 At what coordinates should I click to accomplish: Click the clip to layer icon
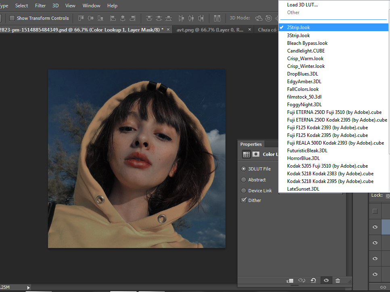click(290, 280)
